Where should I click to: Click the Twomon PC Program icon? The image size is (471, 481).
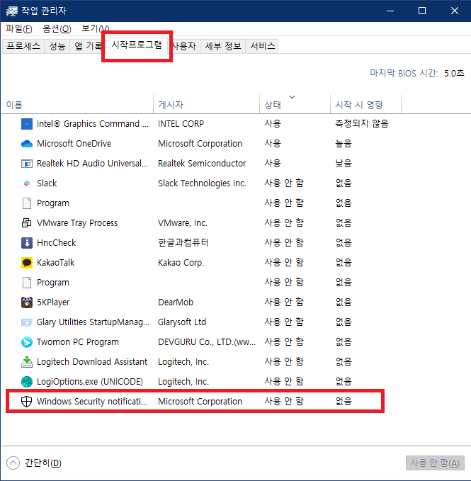coord(27,342)
